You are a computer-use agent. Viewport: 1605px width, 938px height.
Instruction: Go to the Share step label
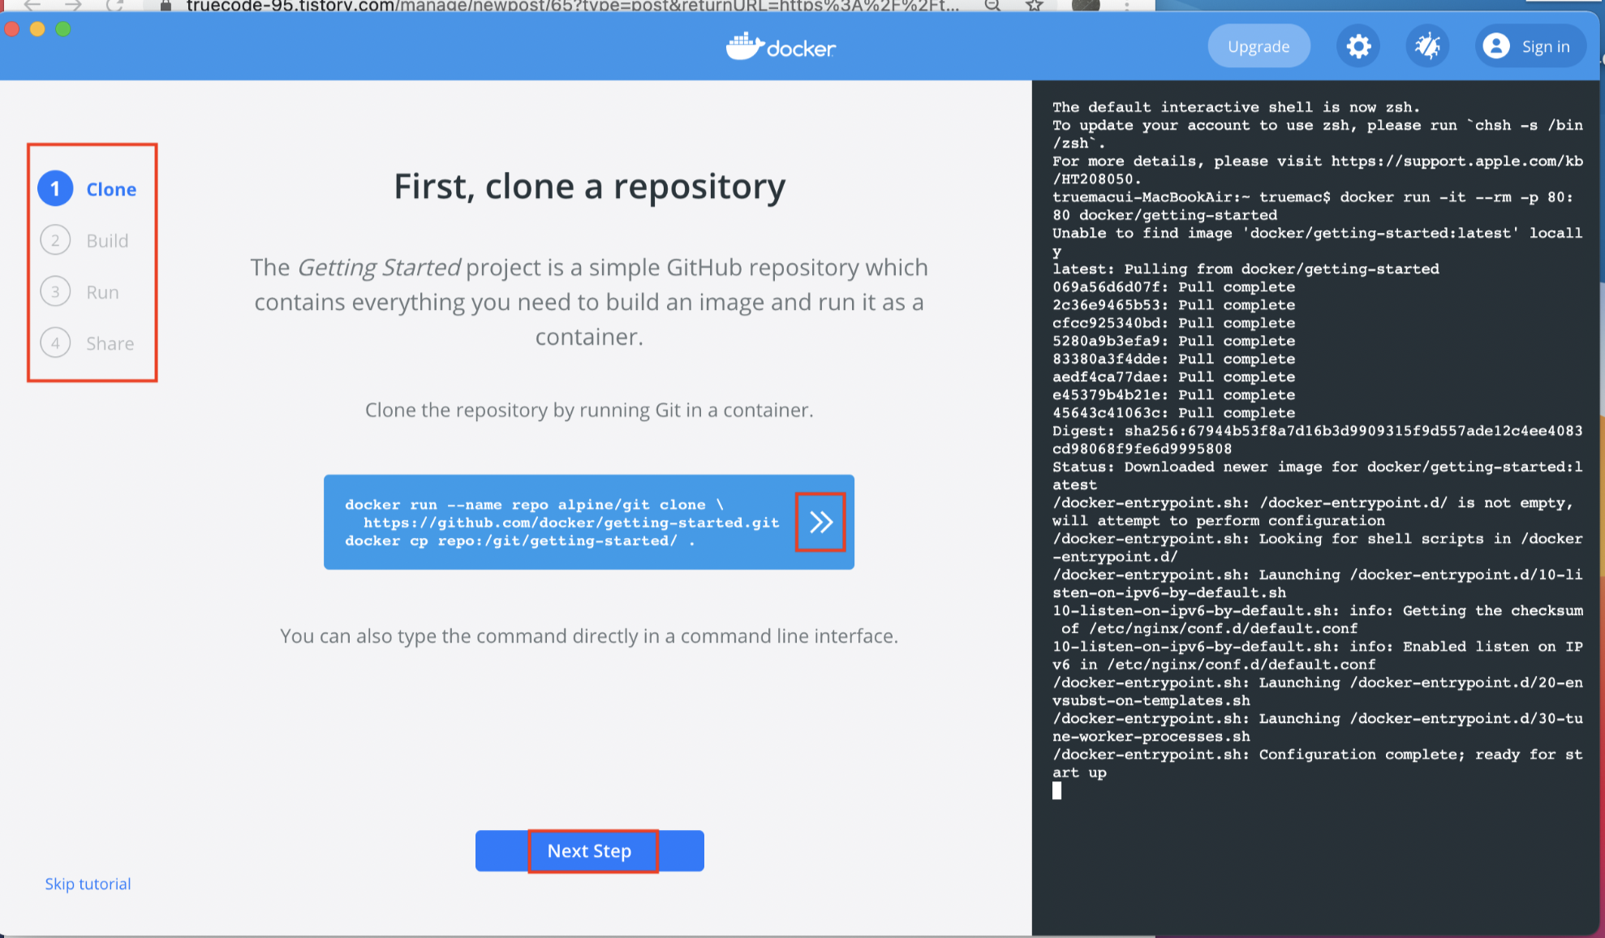[x=110, y=343]
